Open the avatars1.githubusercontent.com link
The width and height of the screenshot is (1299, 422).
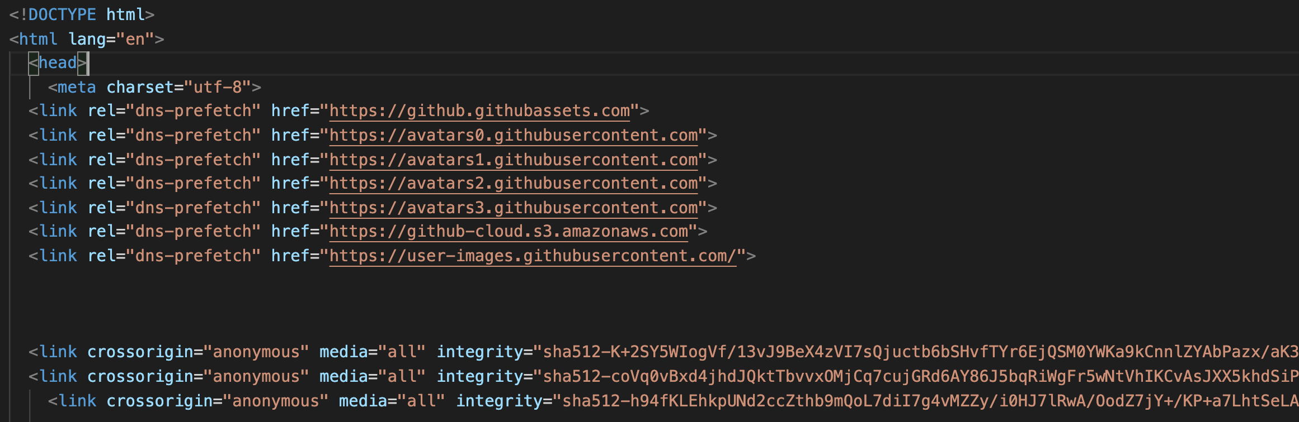pyautogui.click(x=513, y=160)
